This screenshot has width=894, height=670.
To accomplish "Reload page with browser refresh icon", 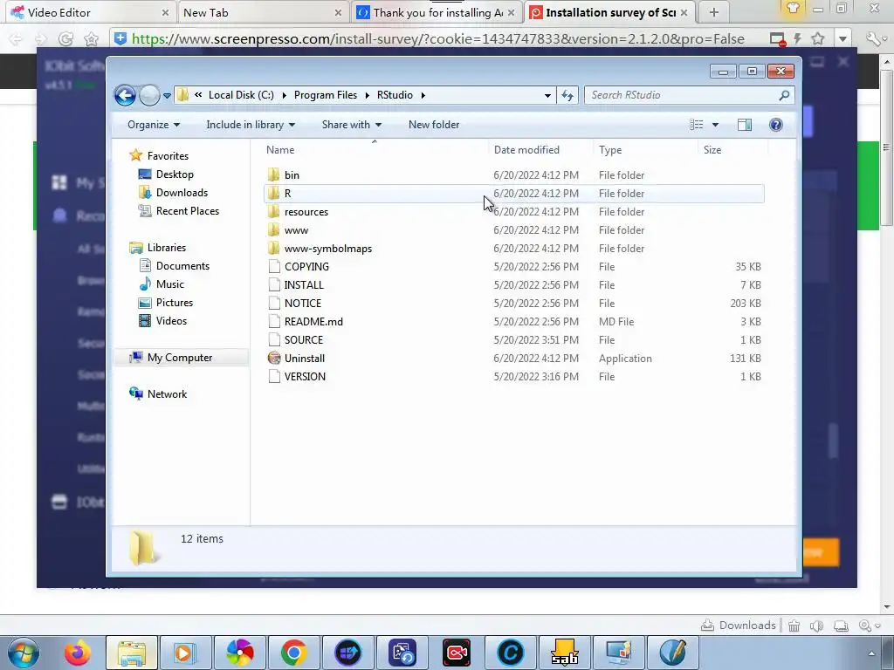I will (65, 38).
